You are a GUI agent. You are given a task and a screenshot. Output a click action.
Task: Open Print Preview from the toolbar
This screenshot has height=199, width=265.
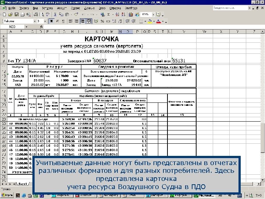tap(42, 14)
